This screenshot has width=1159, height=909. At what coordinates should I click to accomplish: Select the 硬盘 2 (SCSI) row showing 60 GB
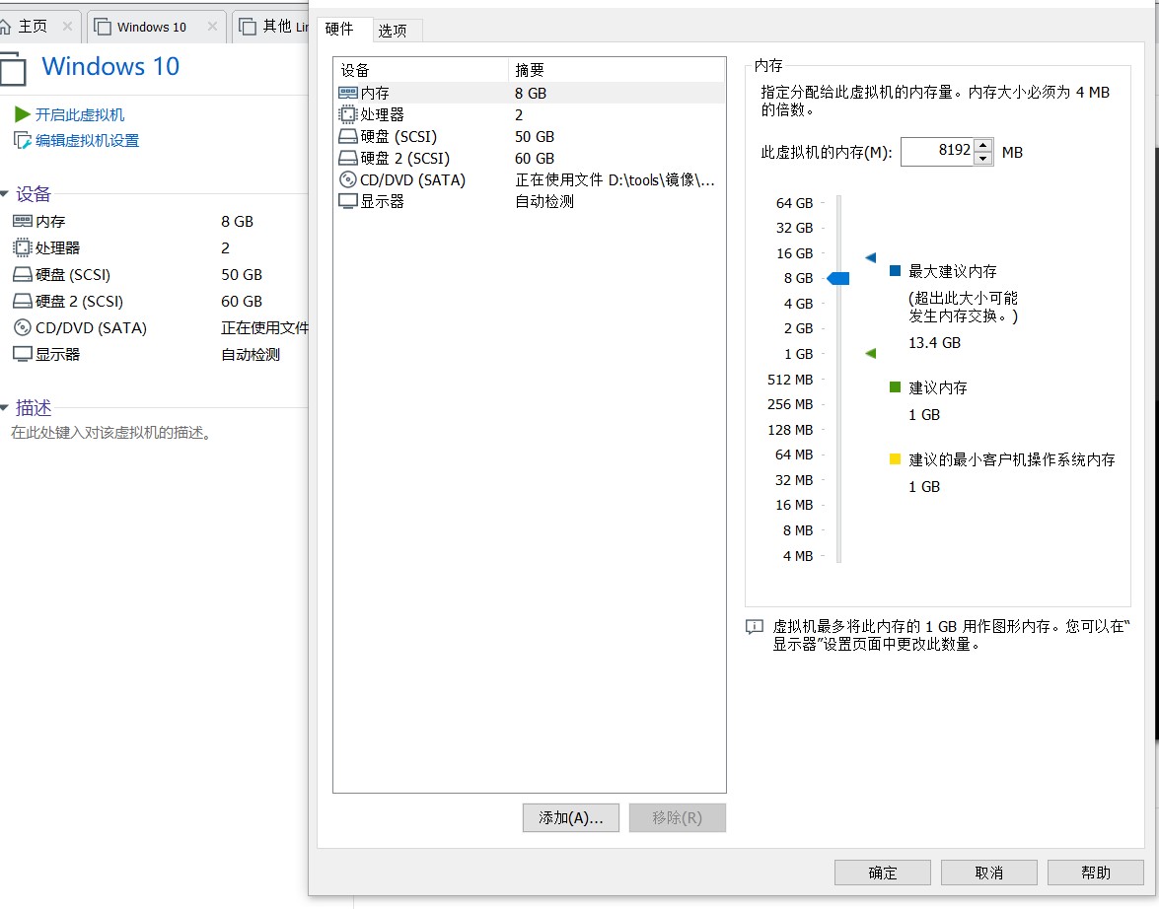tap(530, 158)
